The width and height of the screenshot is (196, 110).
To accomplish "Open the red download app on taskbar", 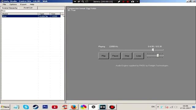I will click(55, 107).
